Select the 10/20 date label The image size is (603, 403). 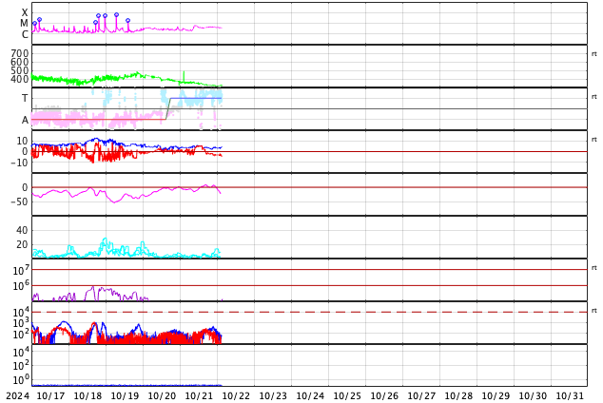tap(162, 396)
